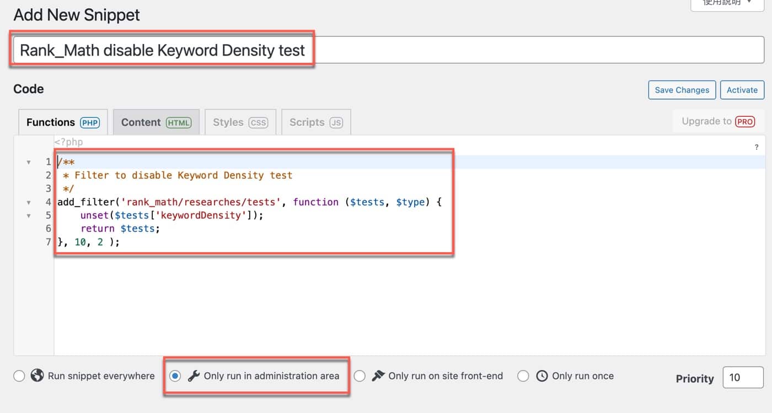Click line number 3 in the gutter
Viewport: 772px width, 413px height.
pyautogui.click(x=49, y=189)
